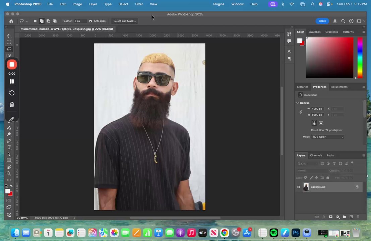Click the Home icon in options bar
The height and width of the screenshot is (241, 371).
point(11,21)
